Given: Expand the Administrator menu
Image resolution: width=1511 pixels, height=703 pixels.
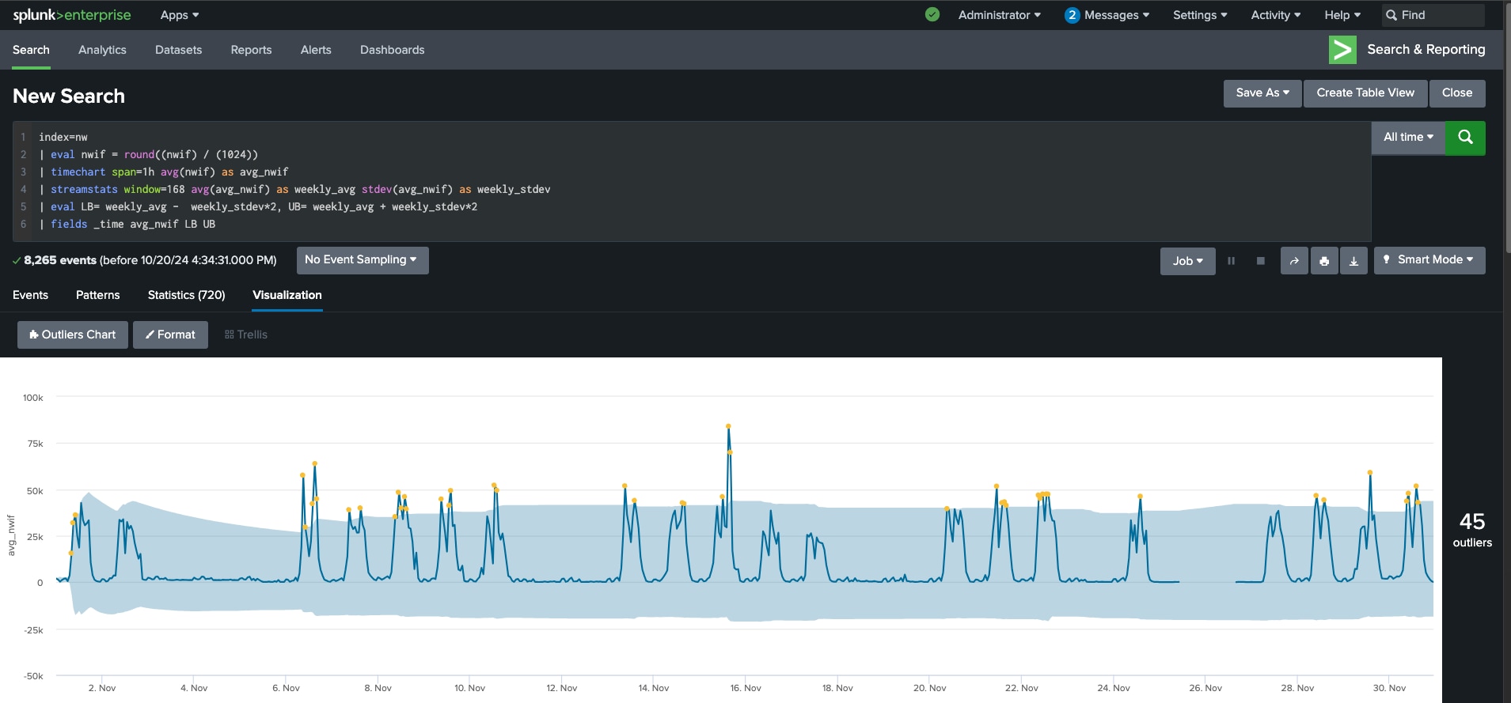Looking at the screenshot, I should [999, 15].
